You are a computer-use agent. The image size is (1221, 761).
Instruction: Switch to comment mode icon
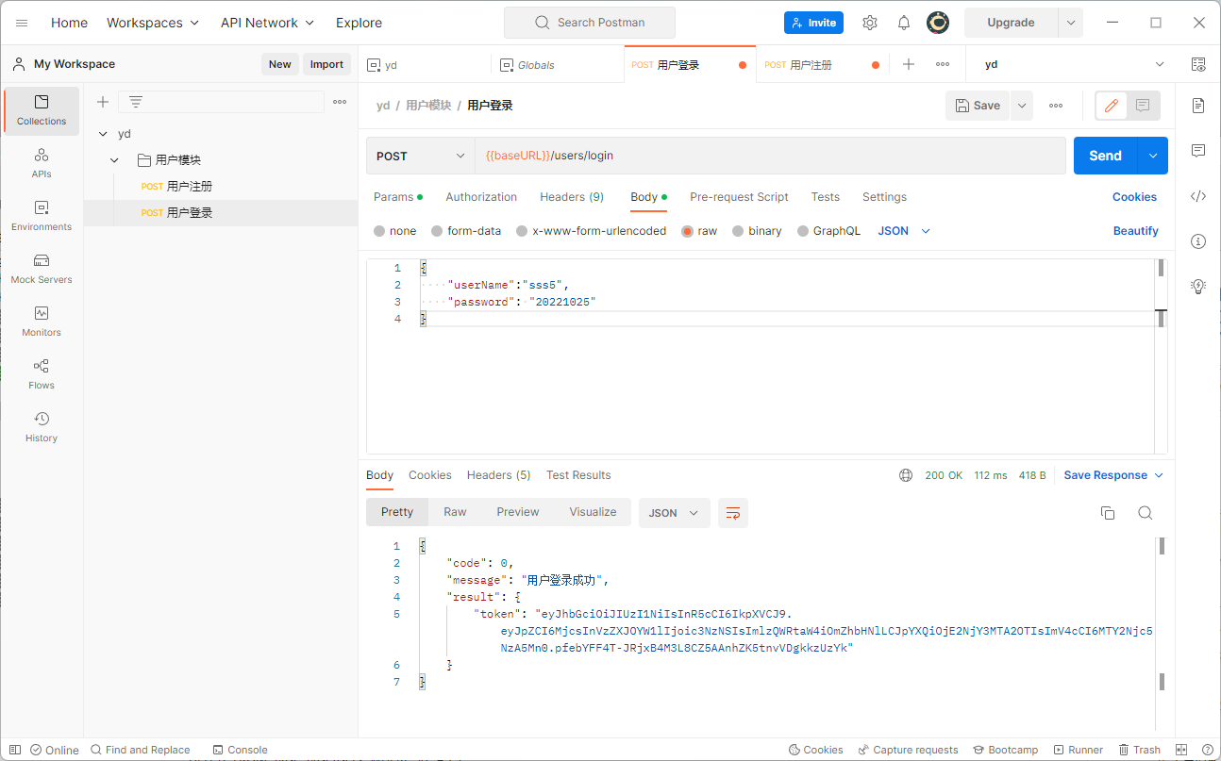(x=1143, y=106)
